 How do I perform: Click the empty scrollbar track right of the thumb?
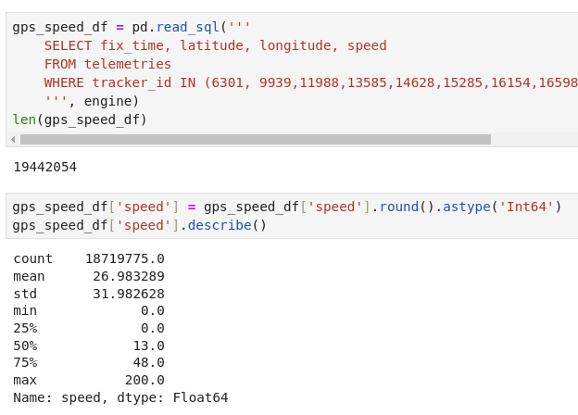coord(533,140)
